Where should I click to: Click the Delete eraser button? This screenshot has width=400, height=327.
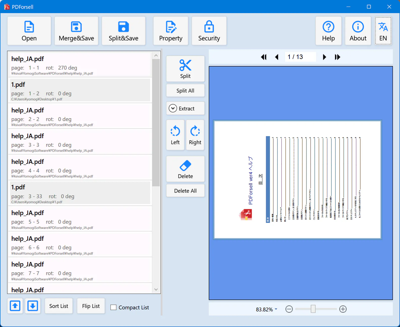(x=185, y=169)
